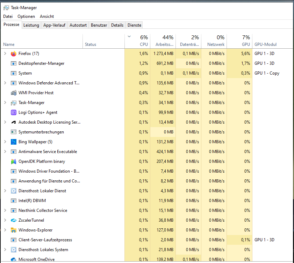
Task: Expand the Antimalware Service Executable entry
Action: [x=5, y=151]
